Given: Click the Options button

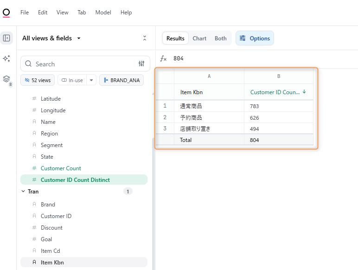Looking at the screenshot, I should 255,39.
